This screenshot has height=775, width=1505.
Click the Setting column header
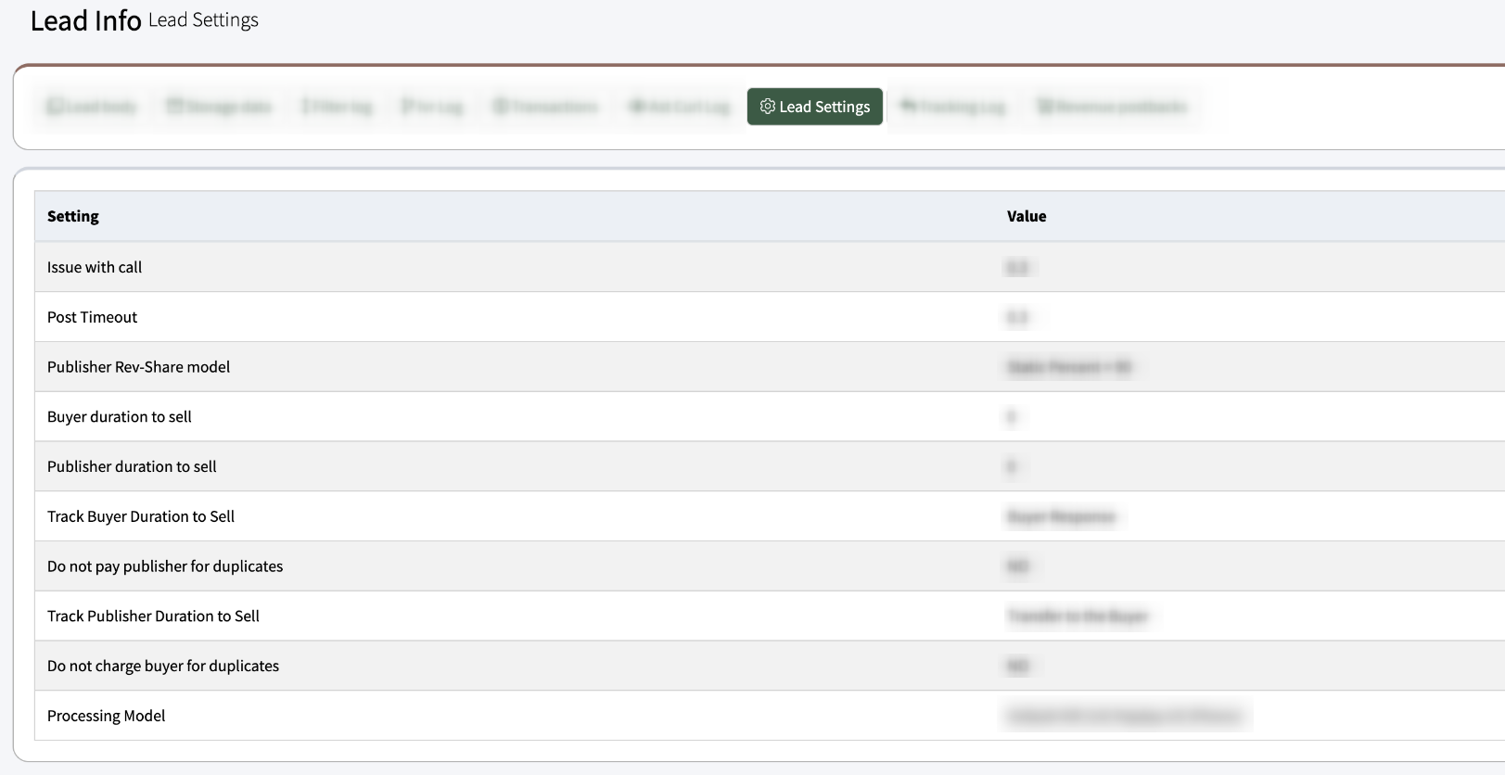pos(73,216)
